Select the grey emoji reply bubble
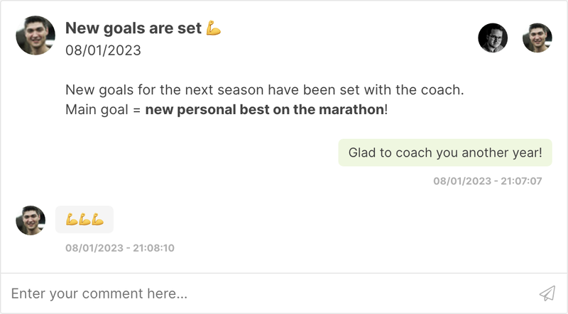This screenshot has width=568, height=314. pyautogui.click(x=84, y=219)
